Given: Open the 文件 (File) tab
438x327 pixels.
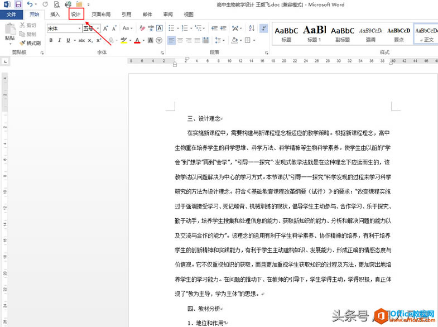Looking at the screenshot, I should click(x=11, y=15).
